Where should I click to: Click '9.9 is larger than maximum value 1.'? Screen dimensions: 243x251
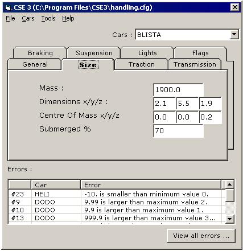(143, 210)
